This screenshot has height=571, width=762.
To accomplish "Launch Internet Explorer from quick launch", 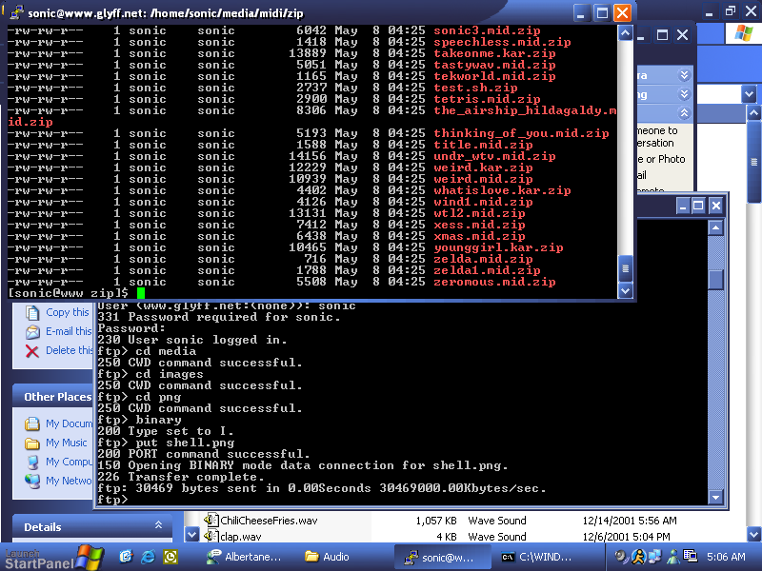I will click(126, 557).
